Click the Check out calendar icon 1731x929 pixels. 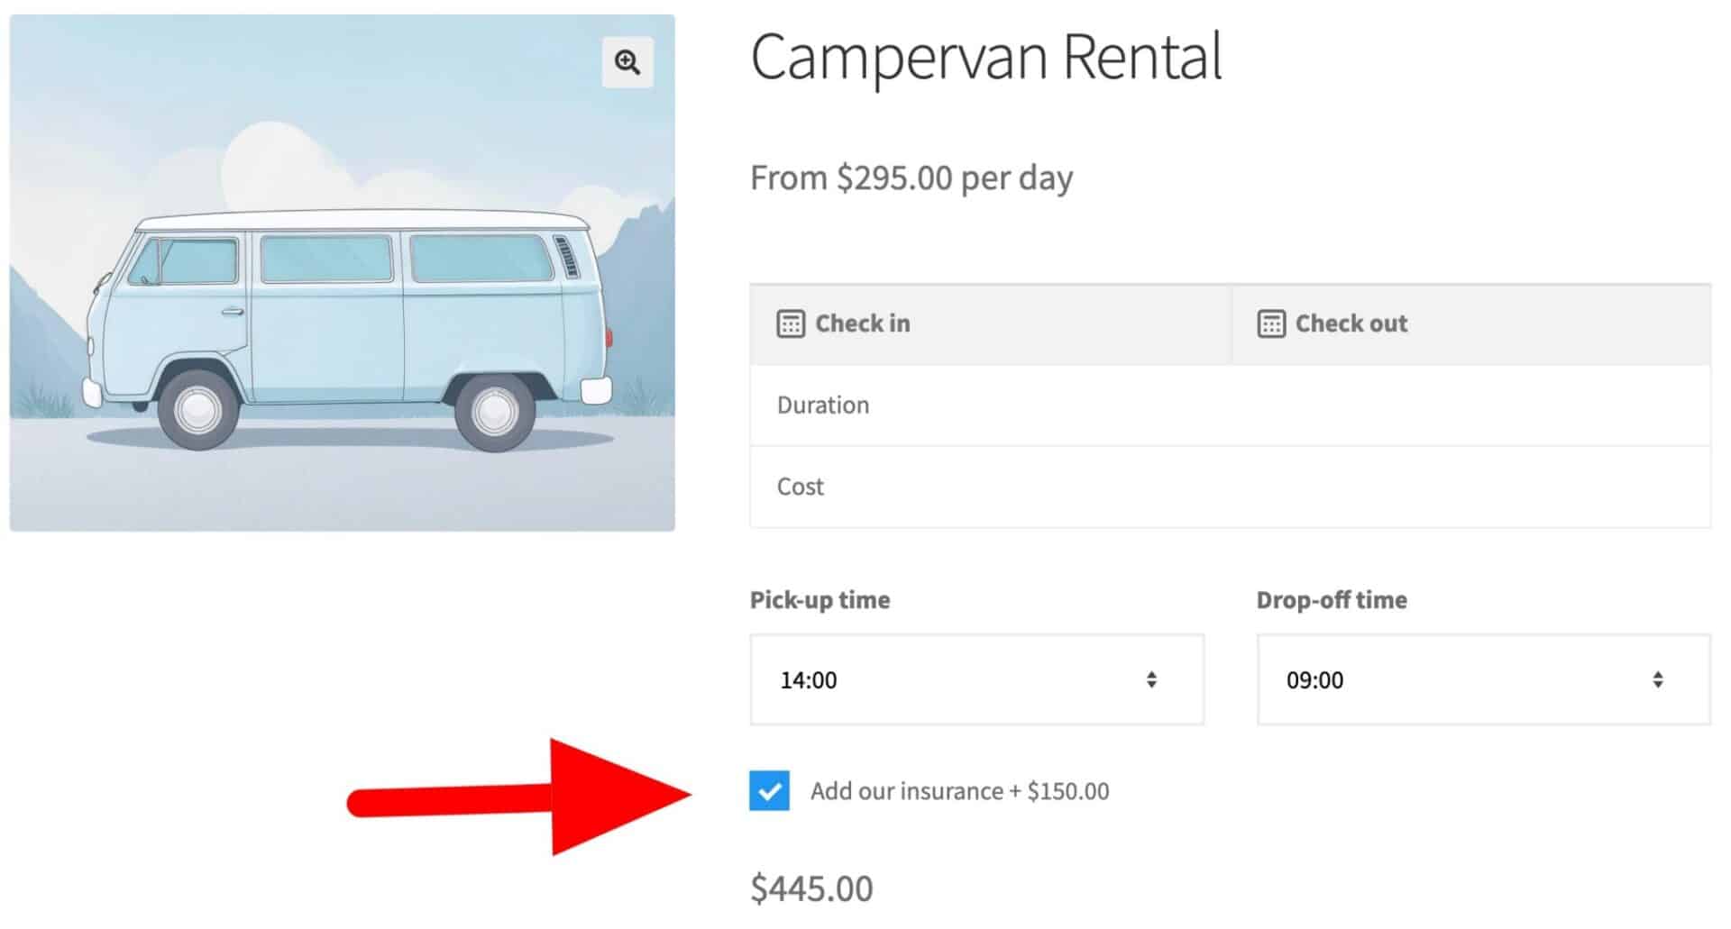pos(1270,323)
